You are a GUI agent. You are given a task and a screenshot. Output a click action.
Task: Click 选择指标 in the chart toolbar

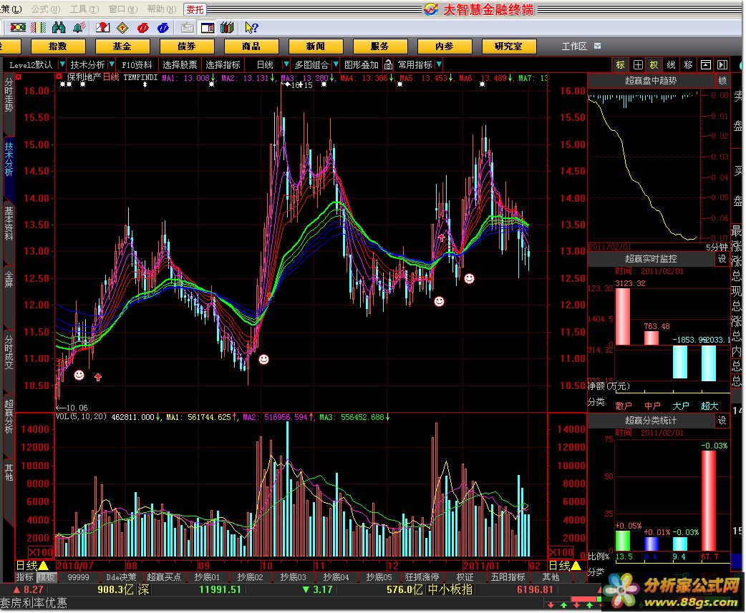click(223, 64)
